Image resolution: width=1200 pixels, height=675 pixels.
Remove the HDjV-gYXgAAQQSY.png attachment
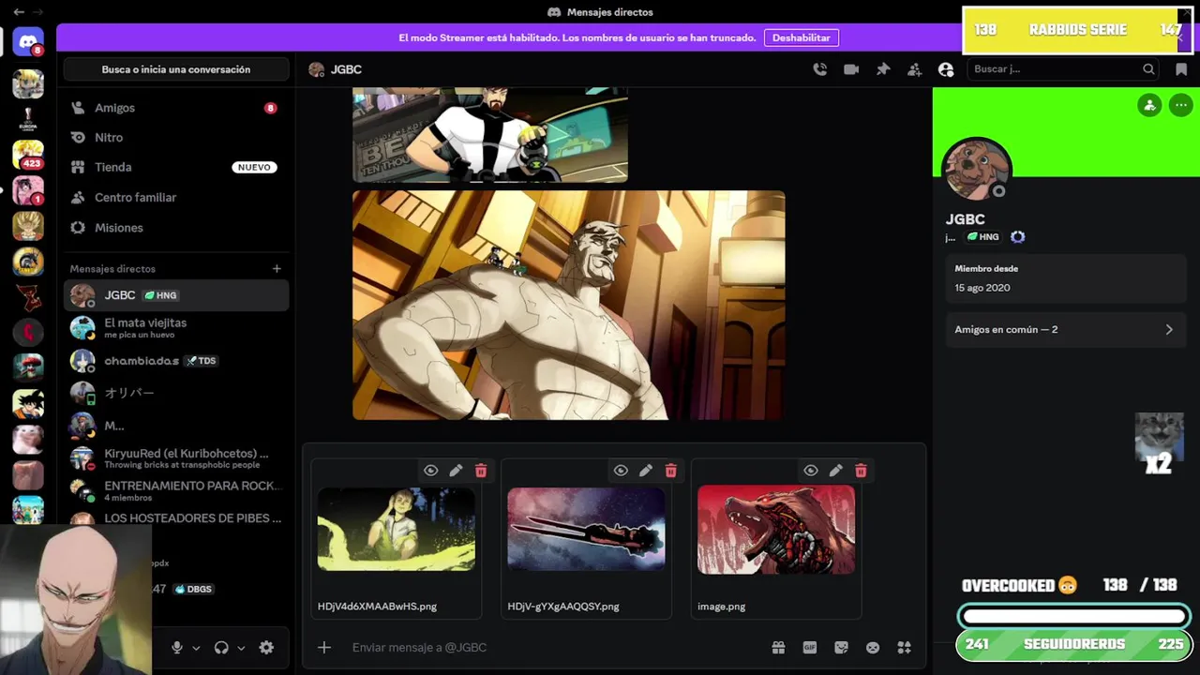[671, 471]
